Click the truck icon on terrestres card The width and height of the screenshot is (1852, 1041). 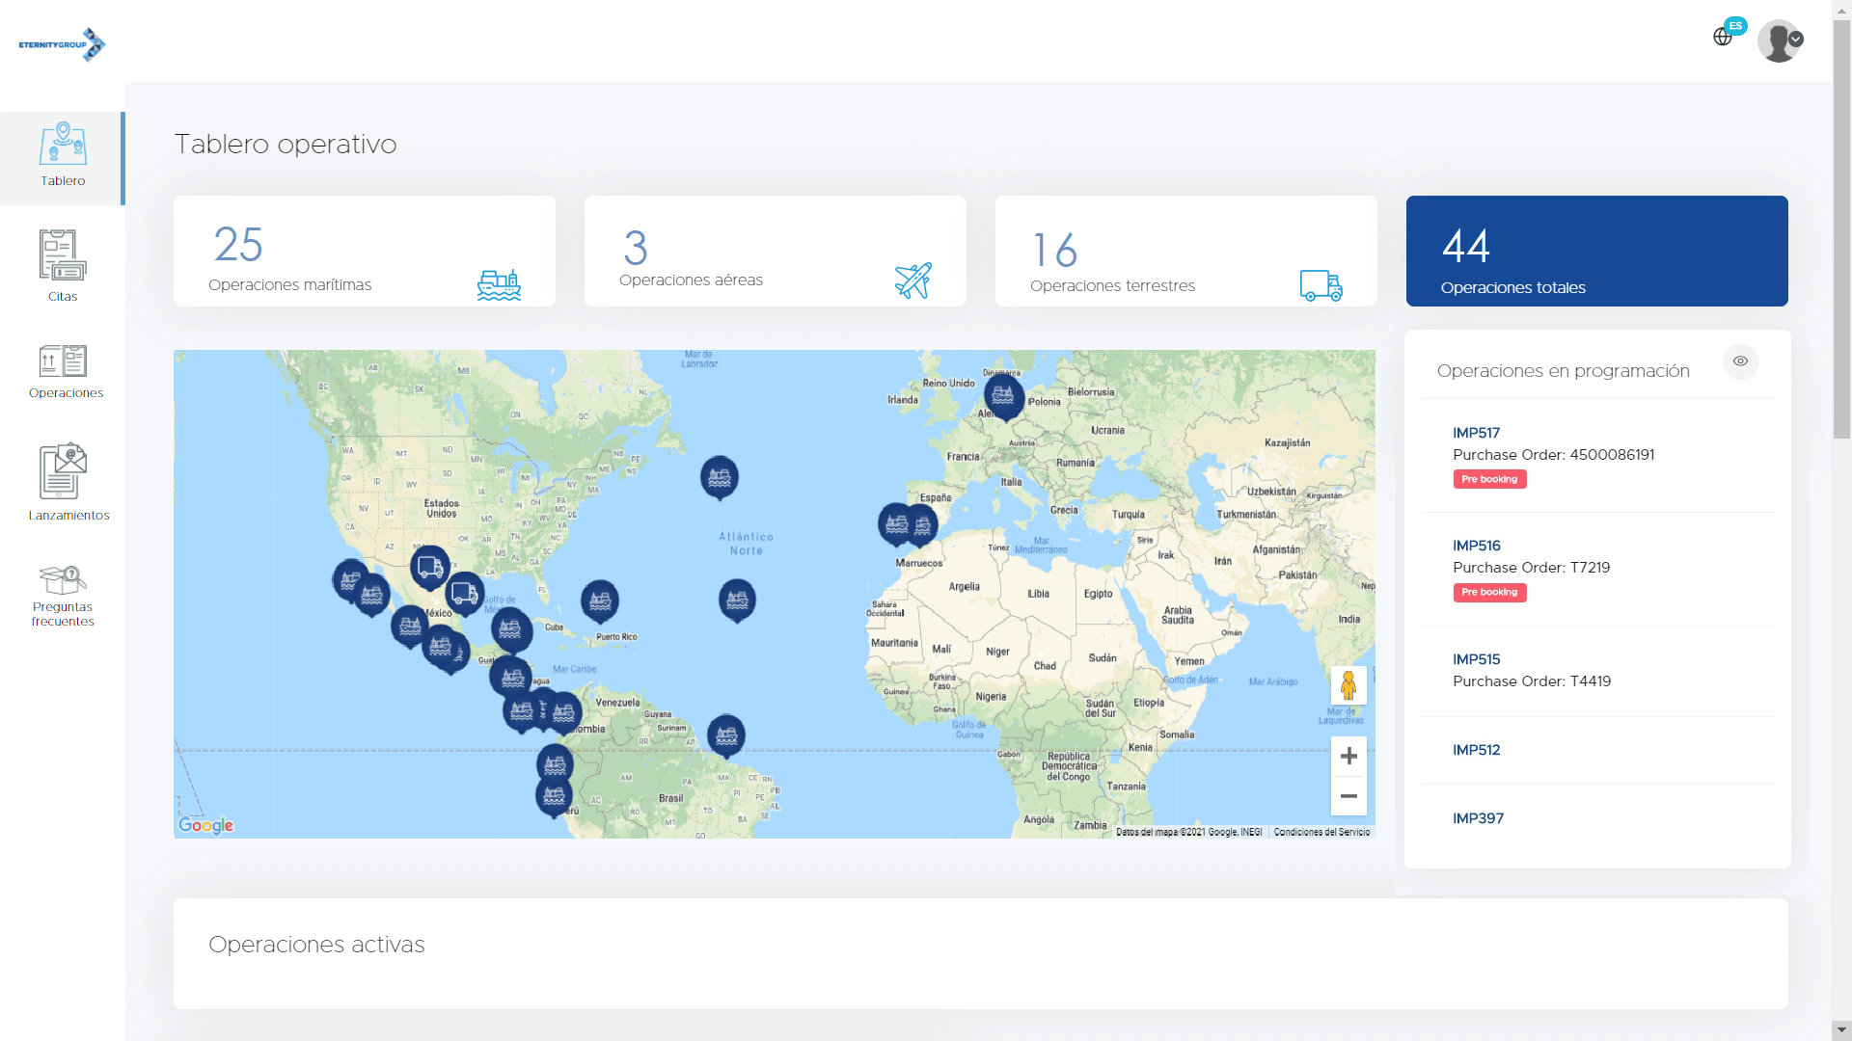tap(1321, 285)
